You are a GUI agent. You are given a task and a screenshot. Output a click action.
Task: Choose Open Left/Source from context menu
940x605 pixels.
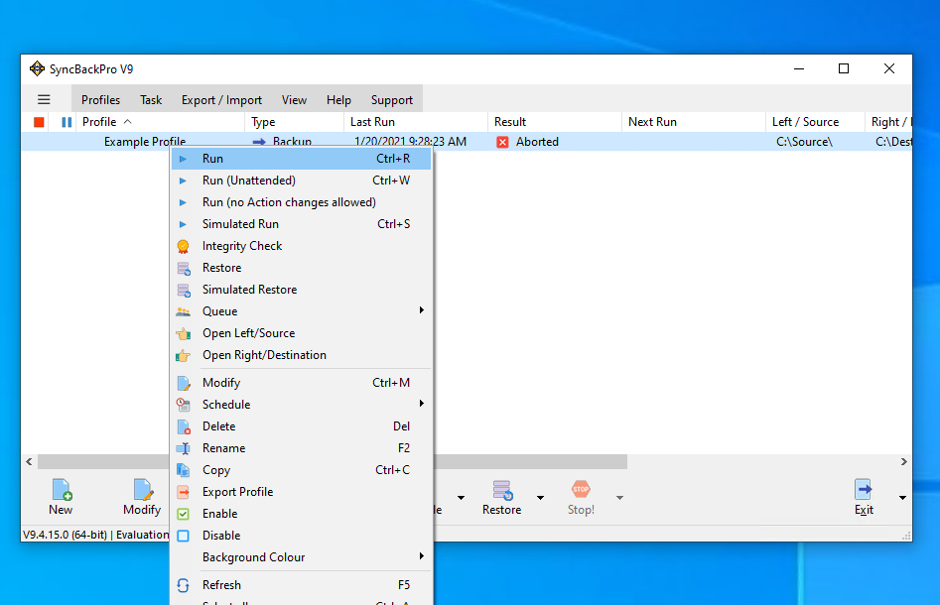click(248, 333)
